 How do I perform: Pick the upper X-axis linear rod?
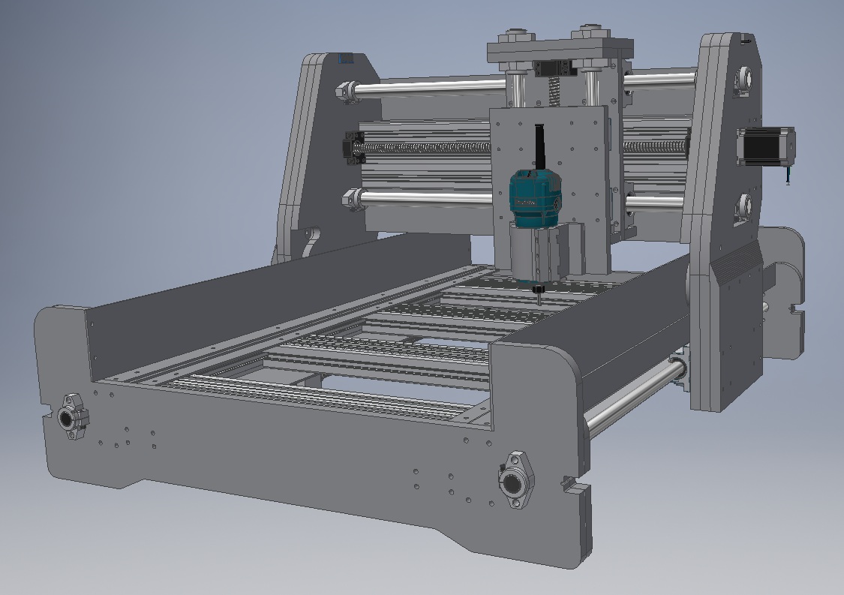click(x=431, y=87)
